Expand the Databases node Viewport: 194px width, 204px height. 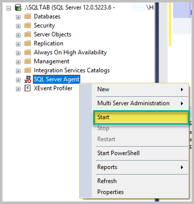(18, 17)
